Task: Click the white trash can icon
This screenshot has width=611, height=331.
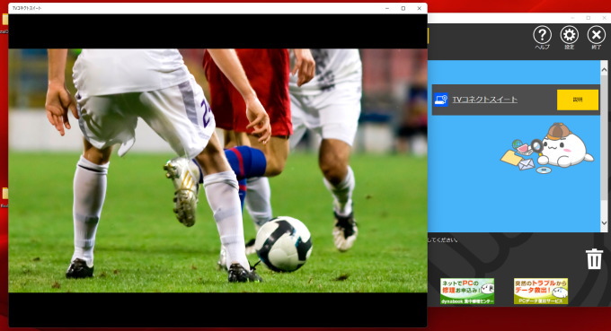Action: point(594,258)
